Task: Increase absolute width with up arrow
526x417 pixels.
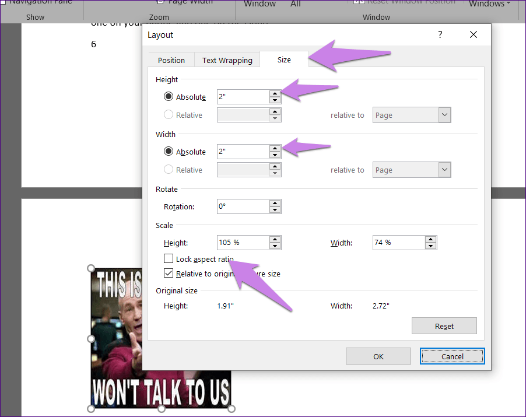Action: tap(275, 148)
